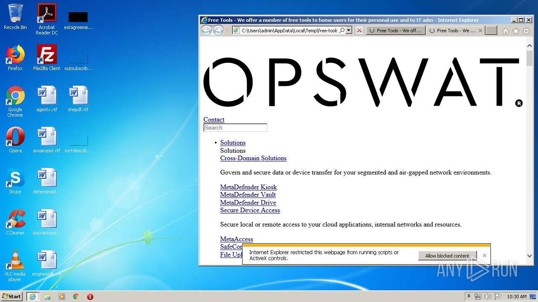
Task: Open the MetaAccess link
Action: pos(237,239)
